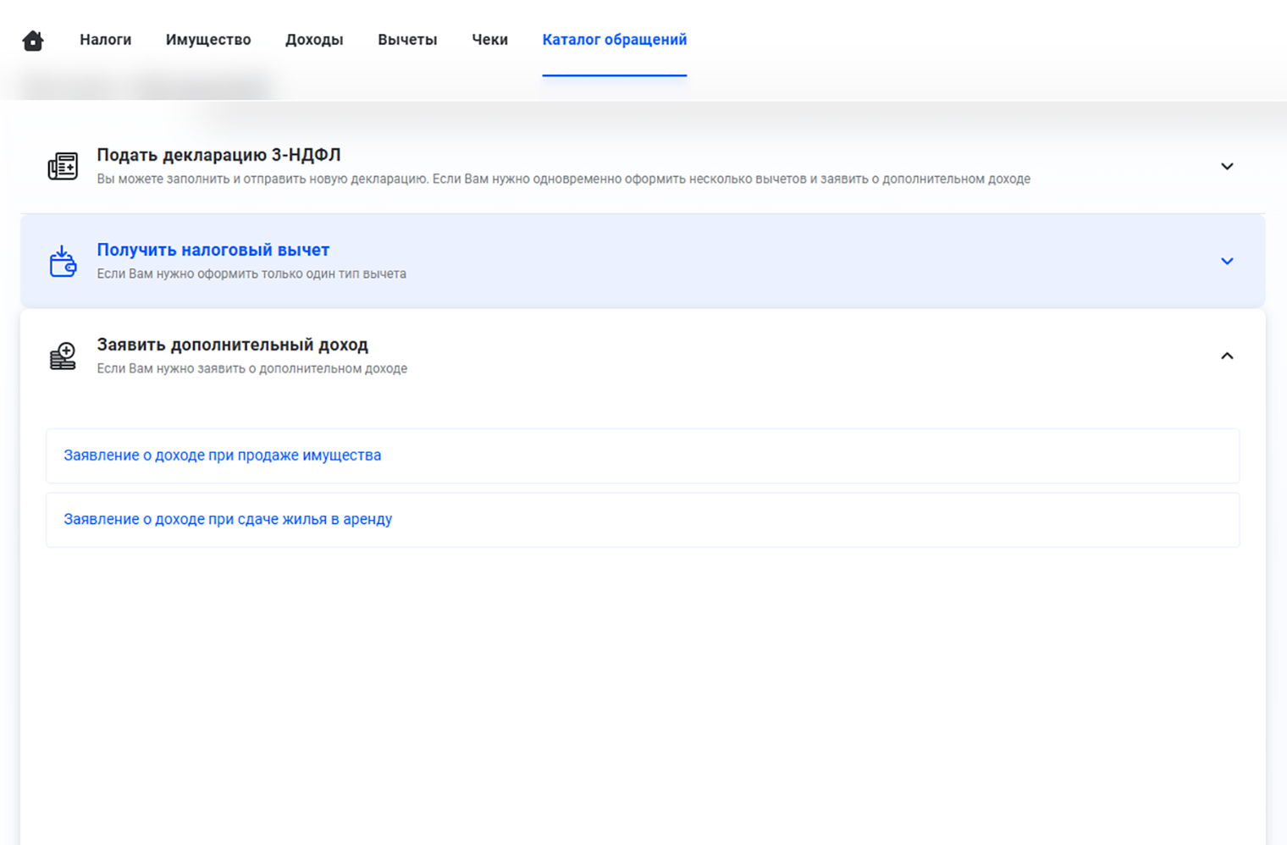Open Заявление о доходе при сдаче жилья
This screenshot has height=845, width=1287.
point(228,520)
